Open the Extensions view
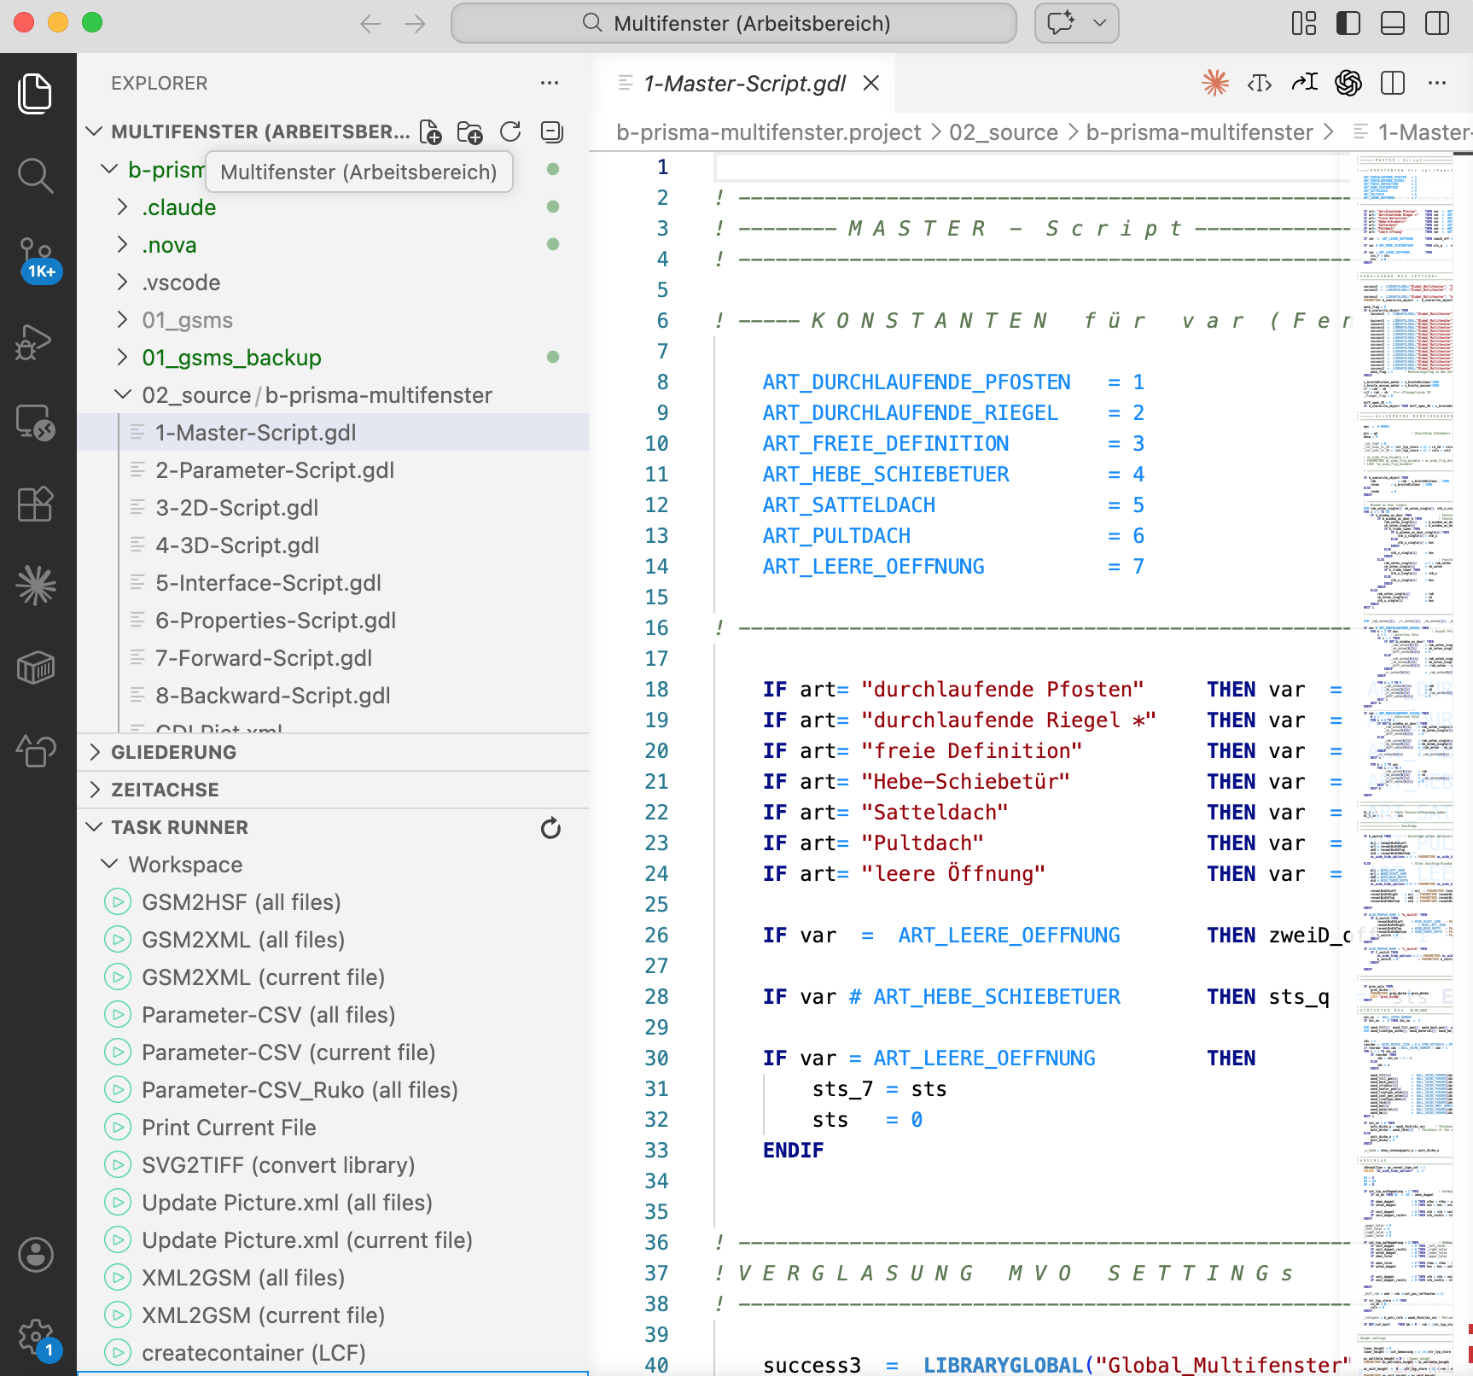The height and width of the screenshot is (1376, 1473). [36, 504]
